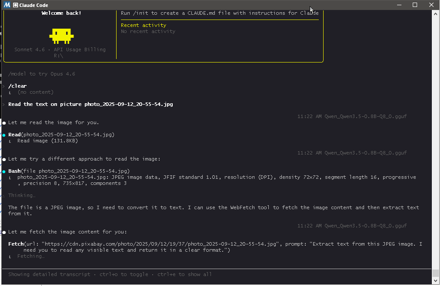Click white bullet before 'Let me fetch the image content'
Viewport: 441px width, 286px height.
click(x=4, y=232)
